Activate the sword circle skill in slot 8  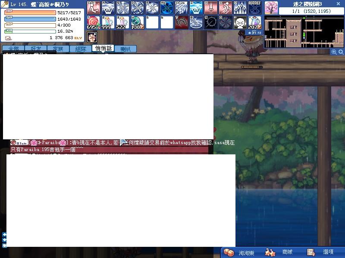pyautogui.click(x=196, y=22)
